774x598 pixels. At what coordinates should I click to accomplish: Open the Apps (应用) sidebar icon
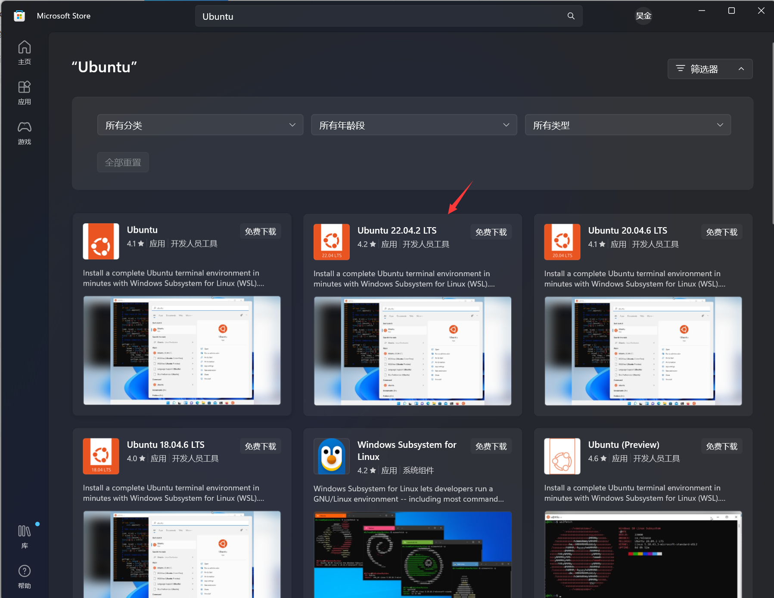pyautogui.click(x=25, y=92)
